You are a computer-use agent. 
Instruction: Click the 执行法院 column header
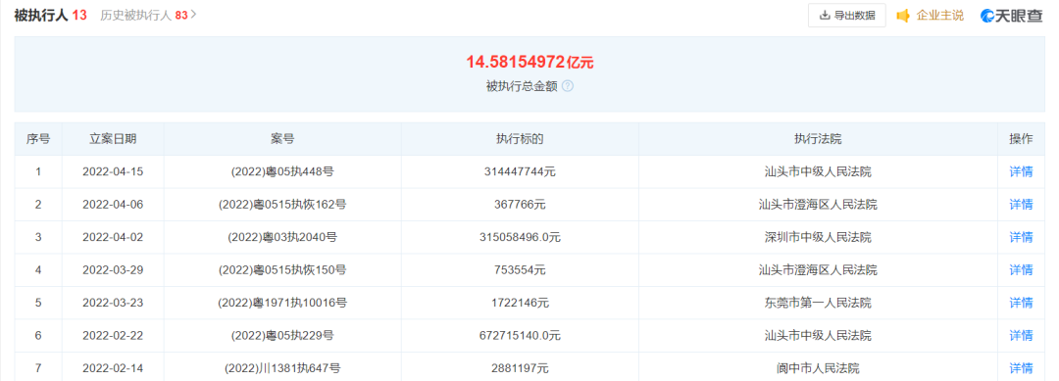tap(818, 139)
